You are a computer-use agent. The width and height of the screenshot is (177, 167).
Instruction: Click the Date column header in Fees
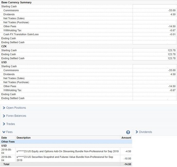pos(4,138)
